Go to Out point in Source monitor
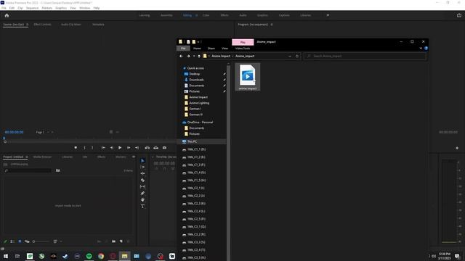 click(137, 148)
